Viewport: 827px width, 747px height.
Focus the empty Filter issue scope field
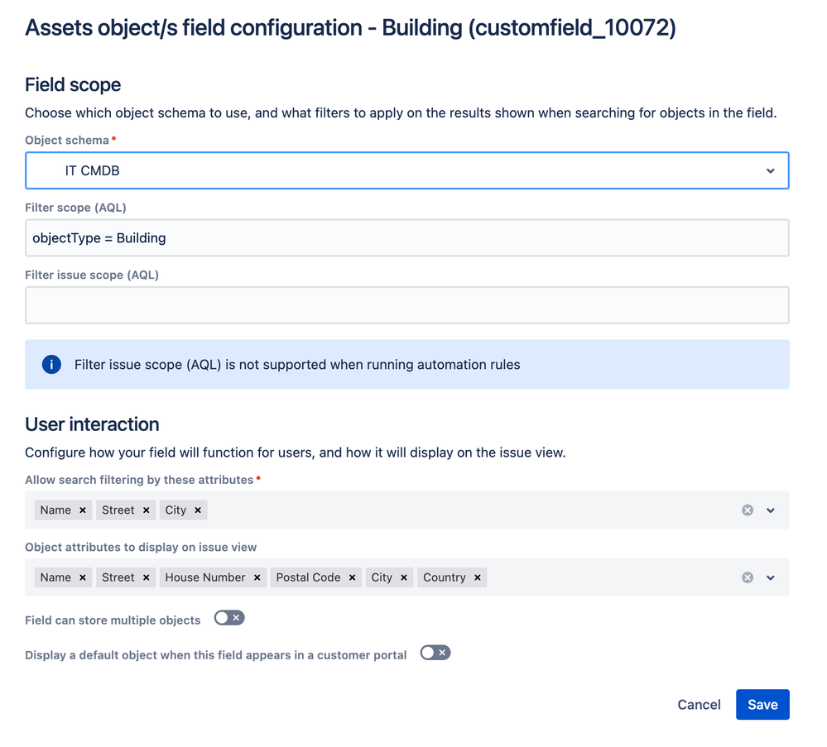pyautogui.click(x=407, y=305)
